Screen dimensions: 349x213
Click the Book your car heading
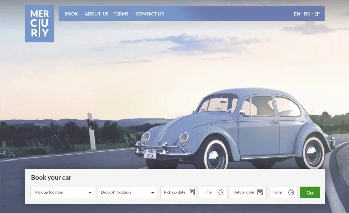tap(51, 178)
